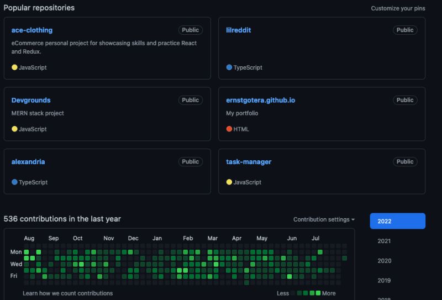Click the Public badge on ernstgotera.github.io
This screenshot has height=300, width=442.
pos(405,100)
